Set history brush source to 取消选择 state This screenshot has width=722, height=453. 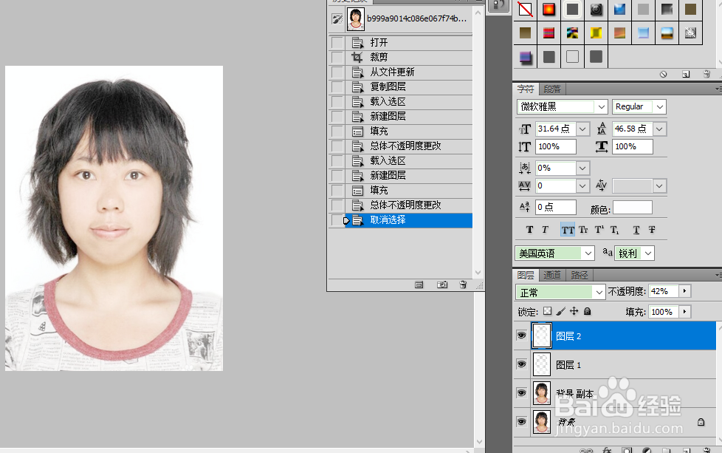tap(337, 219)
